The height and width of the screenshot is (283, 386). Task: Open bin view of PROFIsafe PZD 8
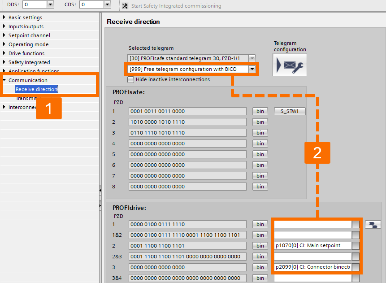[260, 186]
